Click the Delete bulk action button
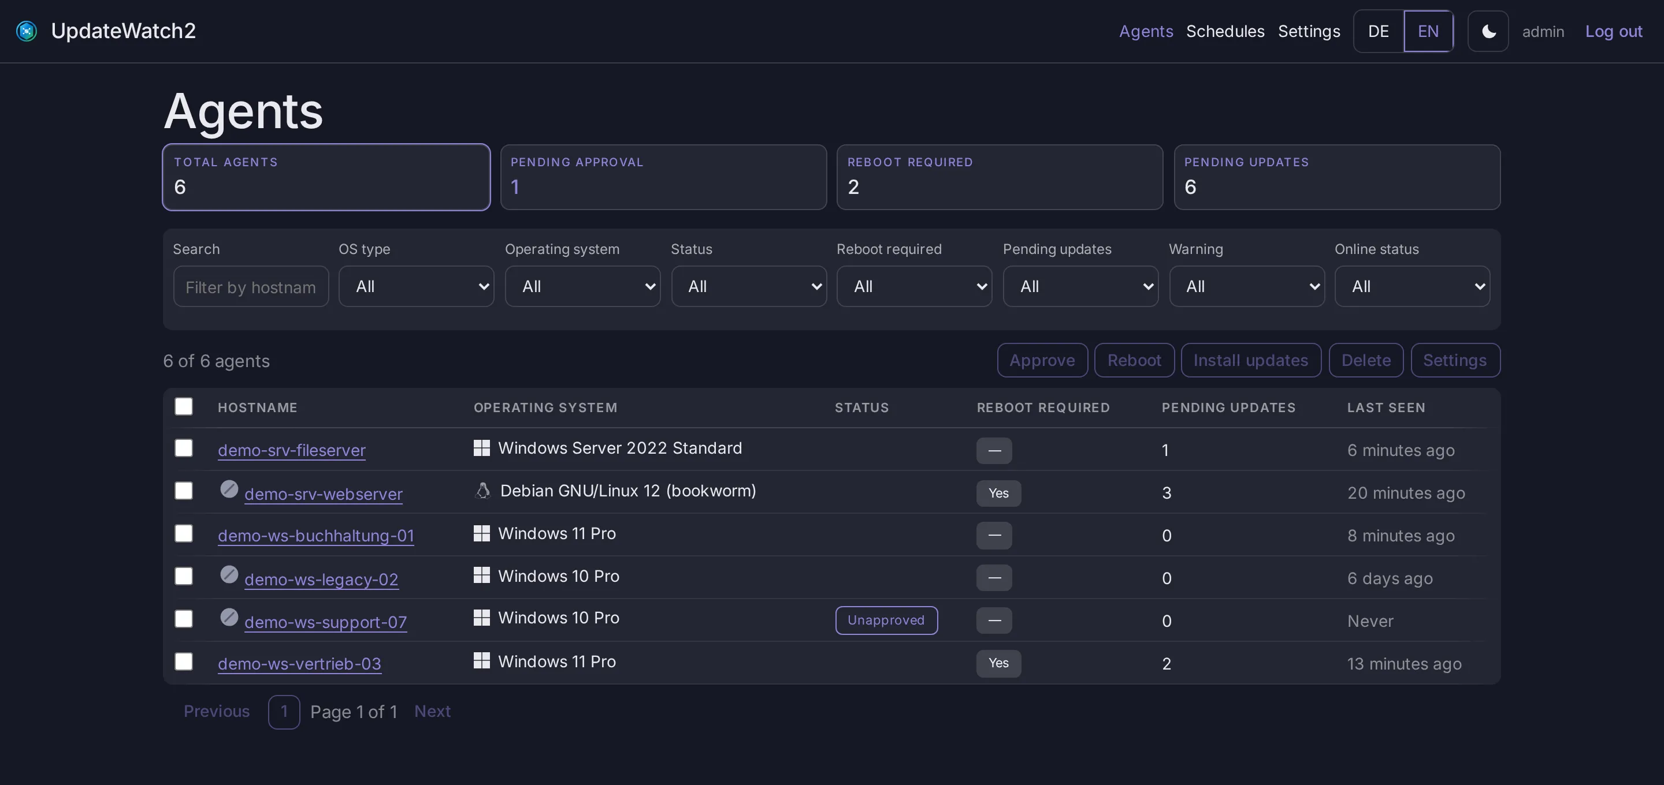This screenshot has height=785, width=1664. point(1366,360)
